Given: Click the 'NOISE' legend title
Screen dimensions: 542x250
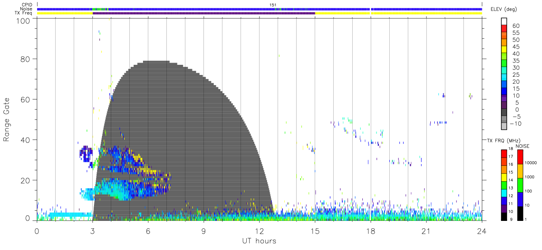Looking at the screenshot, I should click(x=523, y=146).
